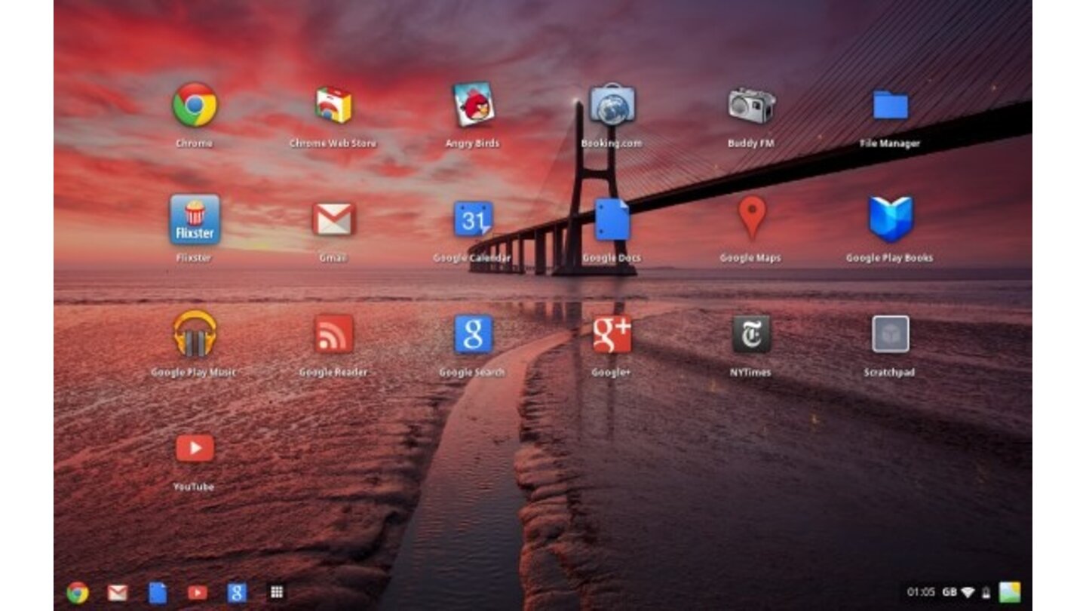Viewport: 1086px width, 611px height.
Task: Open the NYTimes app
Action: coord(751,334)
